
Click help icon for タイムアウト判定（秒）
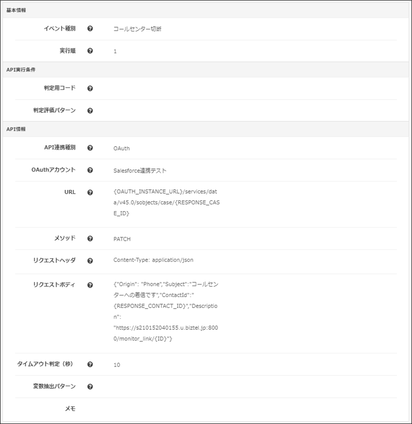90,364
